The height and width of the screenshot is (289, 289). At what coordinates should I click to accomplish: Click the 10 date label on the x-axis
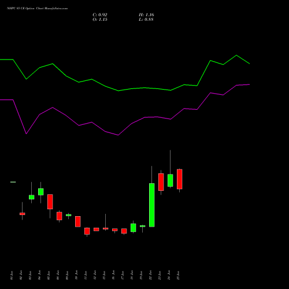(x=76, y=275)
